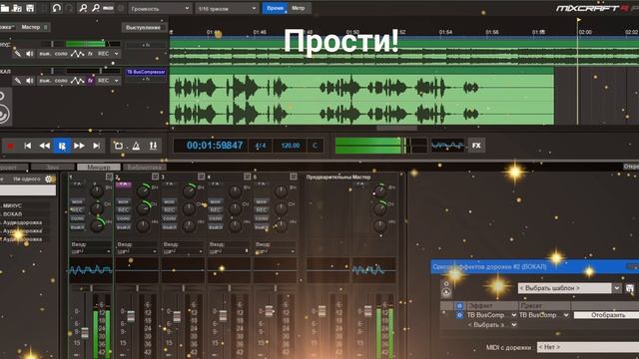Toggle the metronome icon
The width and height of the screenshot is (639, 359).
[x=136, y=146]
